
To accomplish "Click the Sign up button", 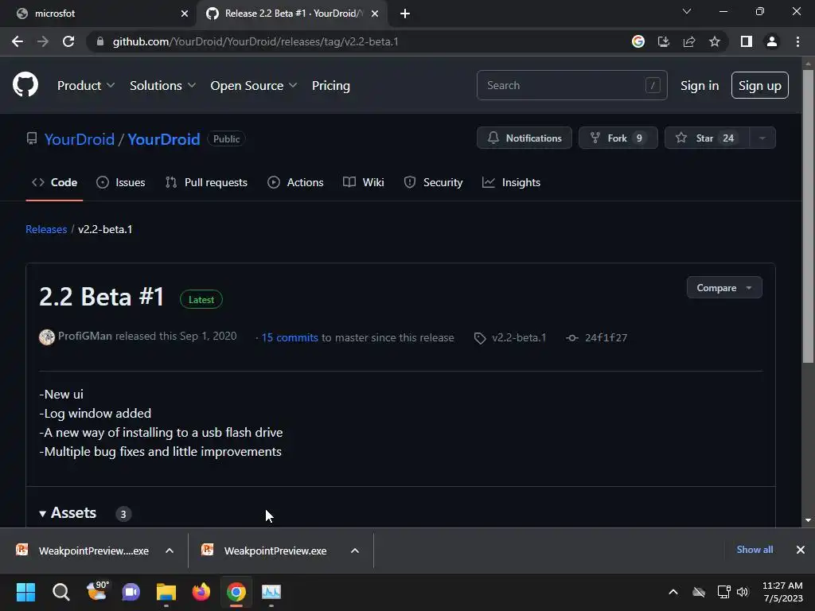I will coord(760,85).
